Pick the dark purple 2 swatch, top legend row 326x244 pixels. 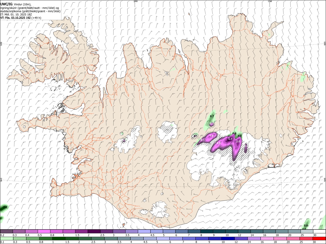pos(94,231)
